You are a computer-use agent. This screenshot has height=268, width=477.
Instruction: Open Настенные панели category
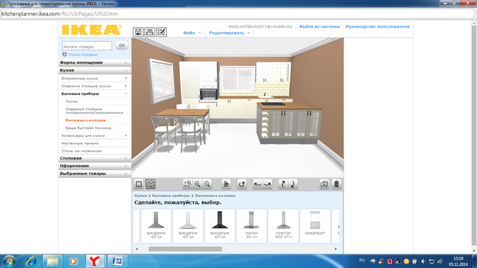(x=79, y=143)
